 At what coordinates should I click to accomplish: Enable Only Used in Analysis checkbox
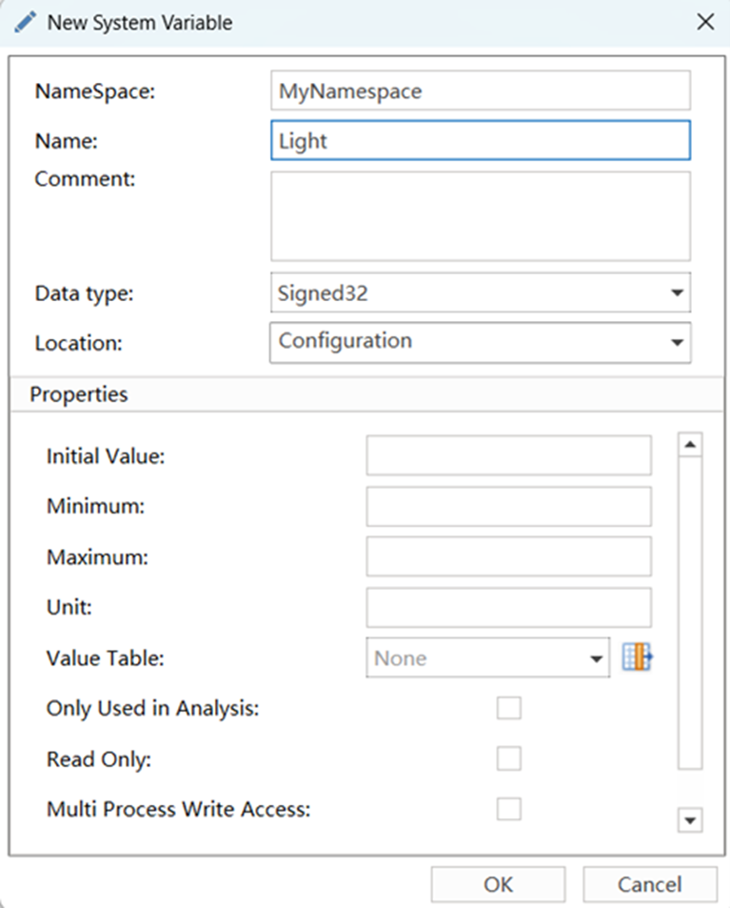point(509,708)
